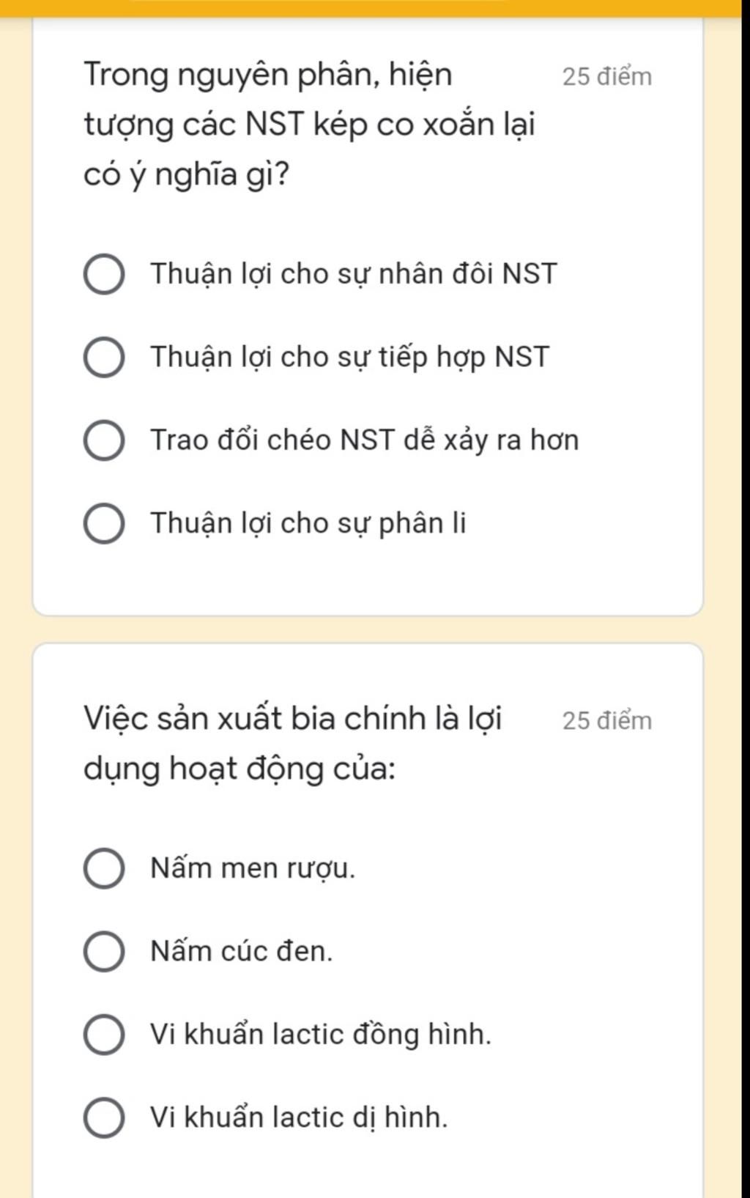Click '25 điểm' label of the nguyên phân question
The height and width of the screenshot is (1198, 750).
click(607, 76)
